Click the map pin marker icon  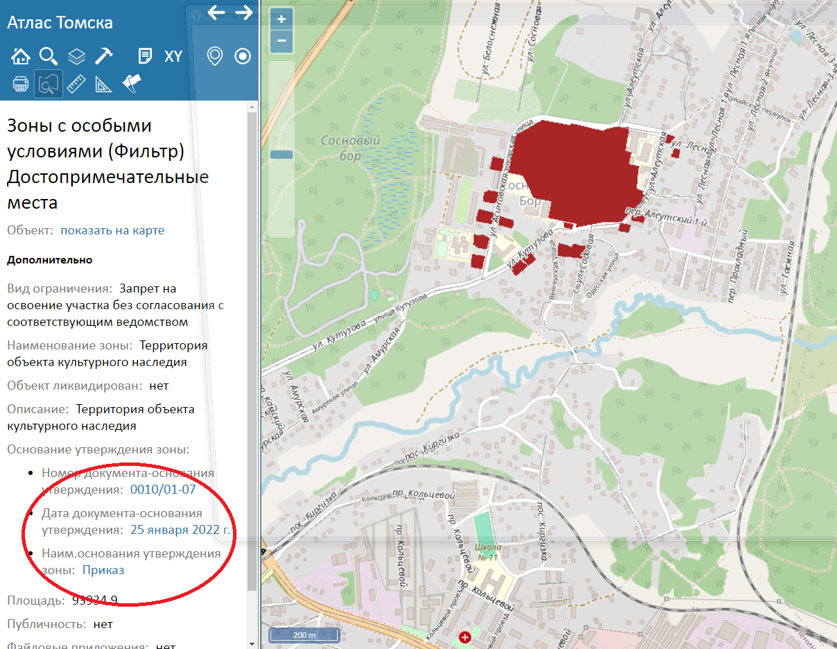click(x=215, y=56)
